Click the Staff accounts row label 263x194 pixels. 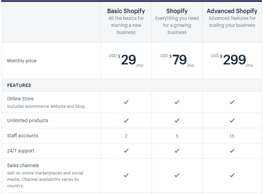point(23,135)
